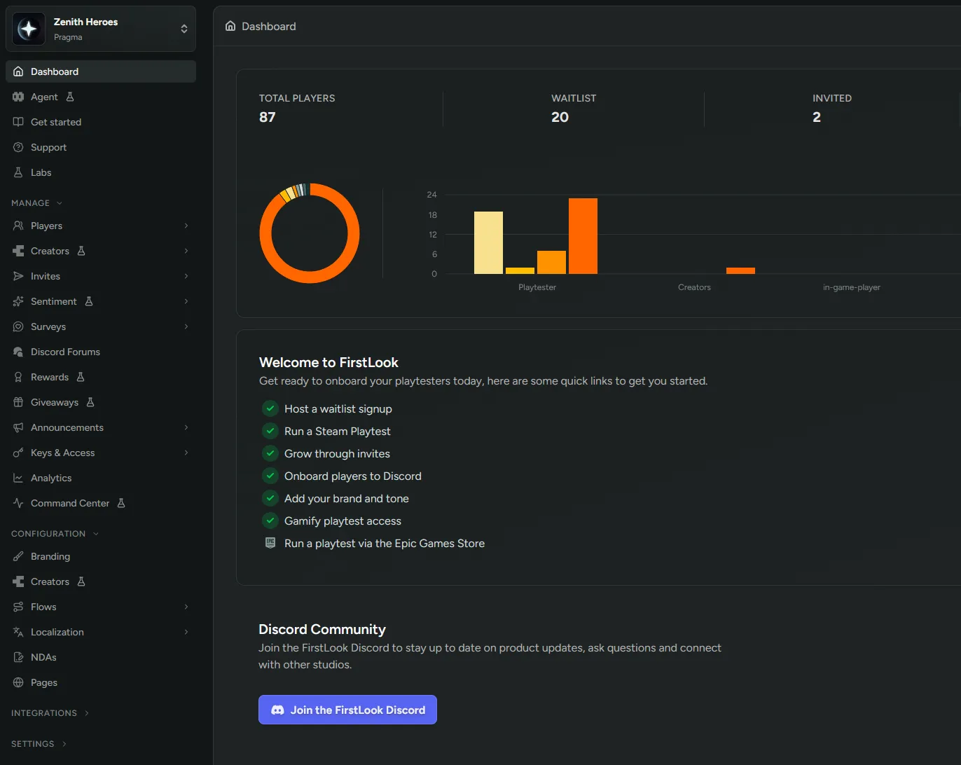
Task: Click Join the FirstLook Discord button
Action: pos(347,710)
